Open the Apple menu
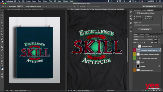163x92 pixels. click(x=3, y=1)
